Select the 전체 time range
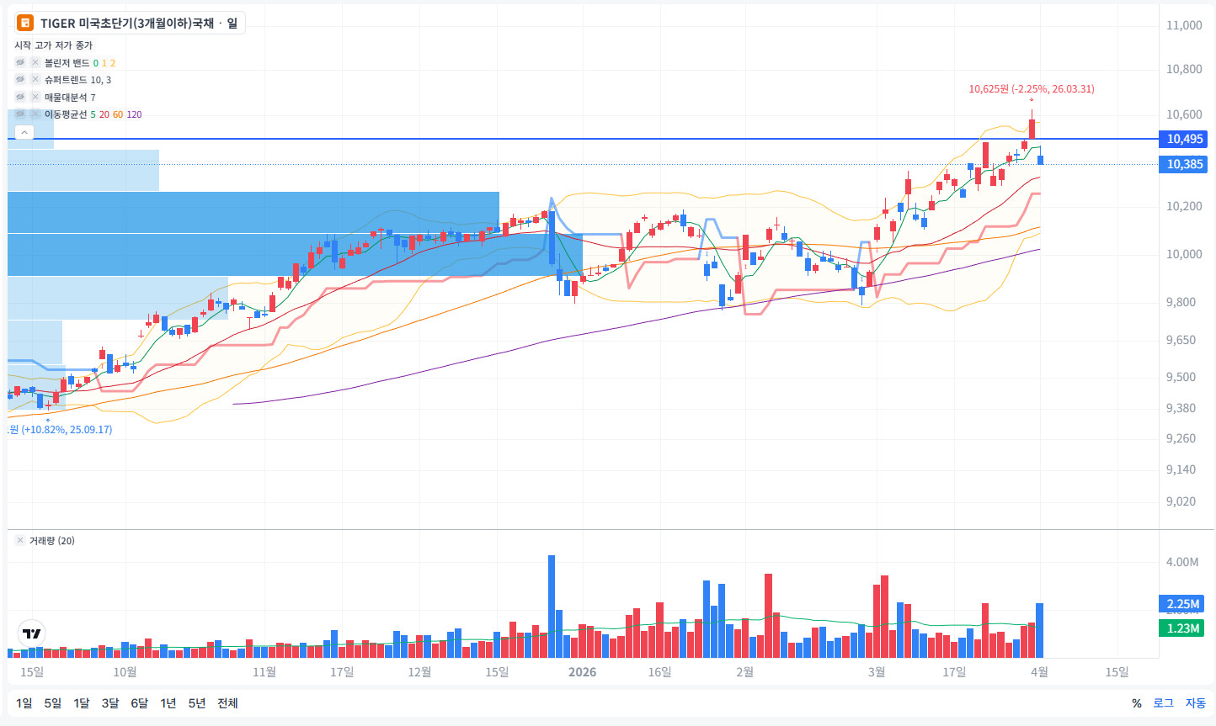1216x726 pixels. tap(227, 703)
